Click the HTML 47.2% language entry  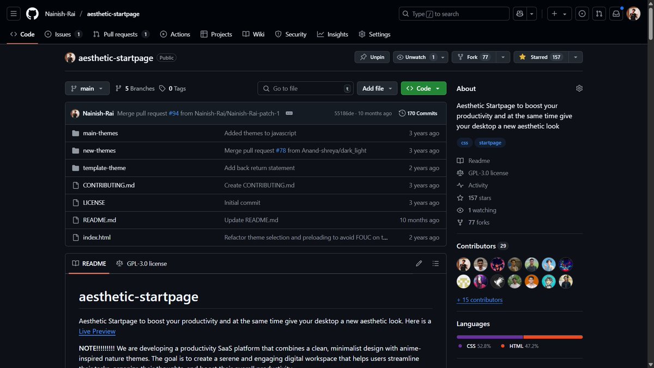[519, 346]
